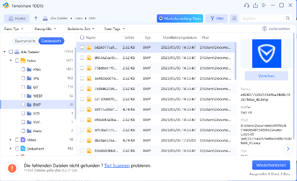The height and width of the screenshot is (181, 297).
Task: Select the Dateiansicht tab
Action: point(51,41)
